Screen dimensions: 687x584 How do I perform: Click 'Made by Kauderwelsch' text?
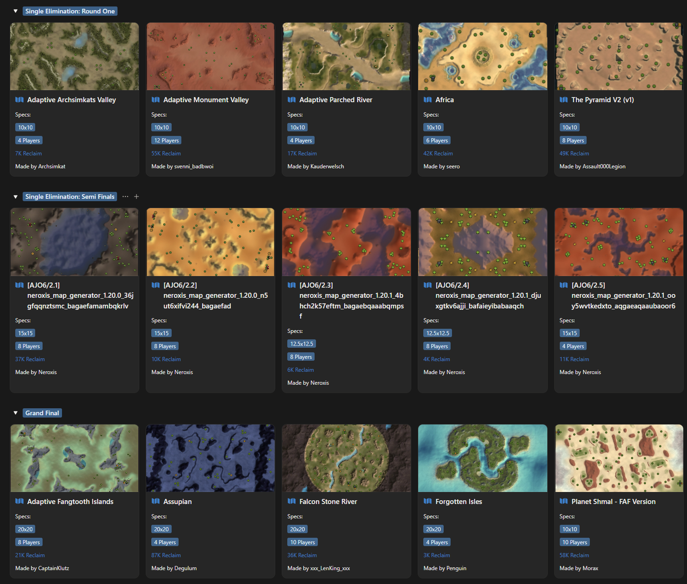tap(316, 166)
